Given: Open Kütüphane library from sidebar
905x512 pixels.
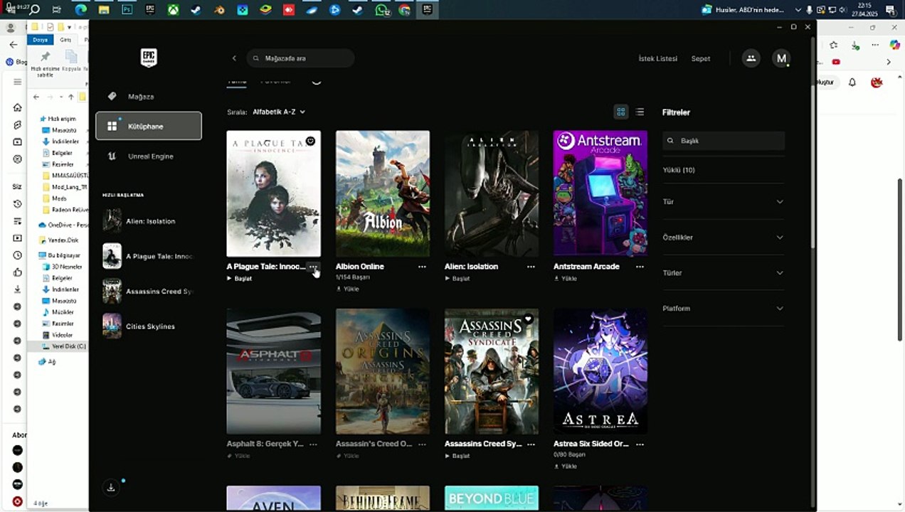Looking at the screenshot, I should pyautogui.click(x=149, y=126).
